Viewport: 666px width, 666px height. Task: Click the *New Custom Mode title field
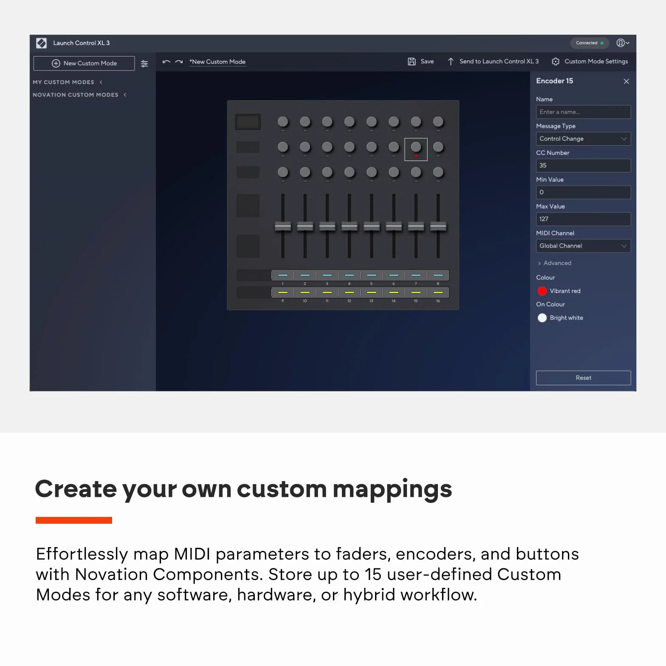(217, 62)
